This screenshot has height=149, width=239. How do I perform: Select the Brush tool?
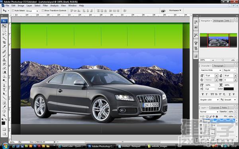click(4, 56)
